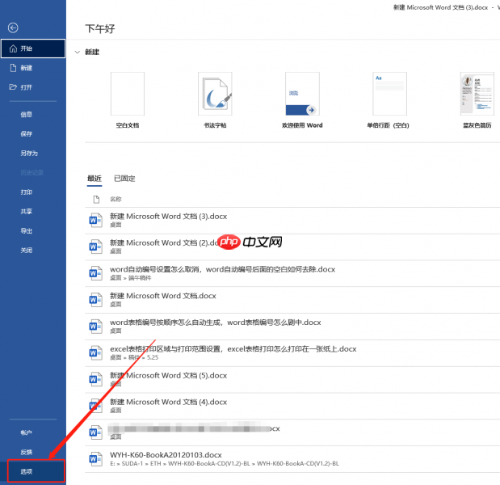500x485 pixels.
Task: Choose the 欢迎使用 Word template
Action: [x=302, y=94]
